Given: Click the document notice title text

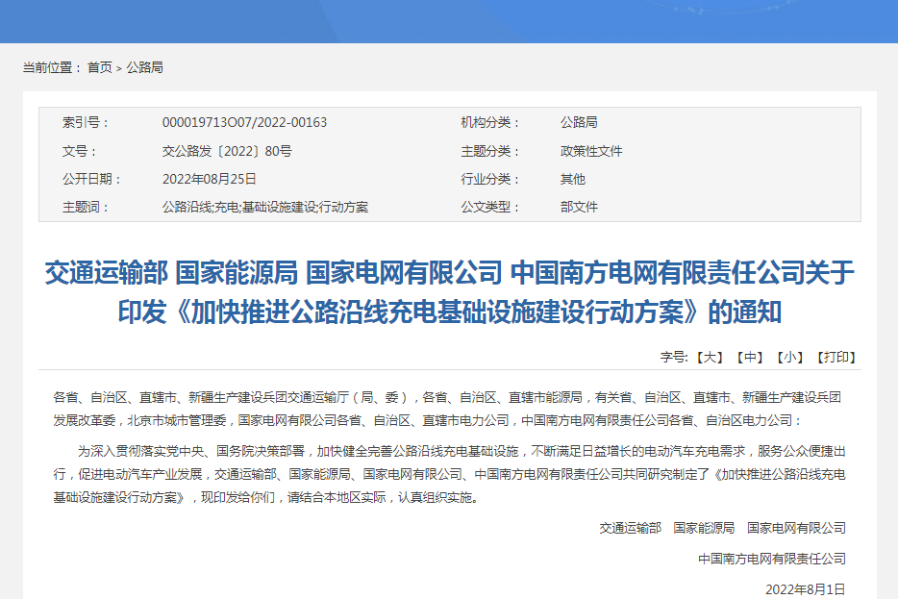Looking at the screenshot, I should 449,296.
